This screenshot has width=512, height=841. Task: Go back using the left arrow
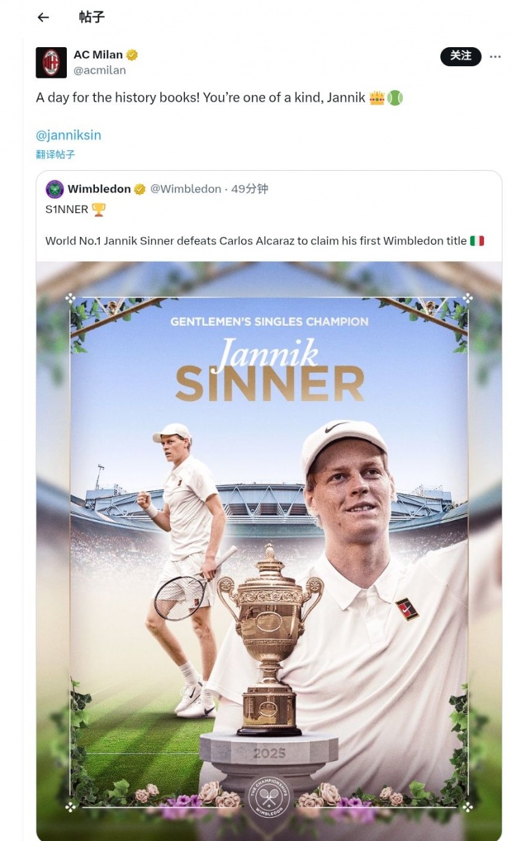(44, 18)
